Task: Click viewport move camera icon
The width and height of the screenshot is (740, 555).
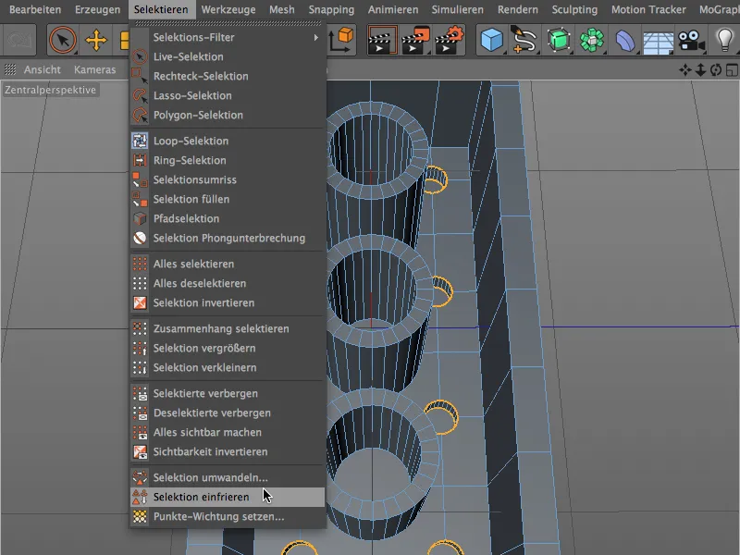Action: [684, 70]
